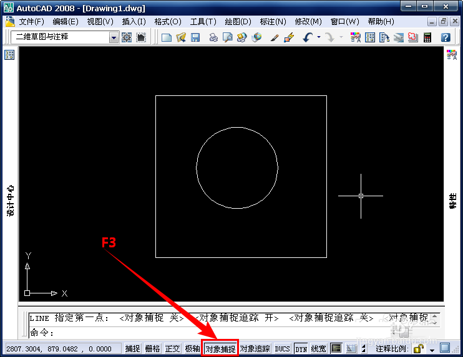Screen dimensions: 463x357
Task: Open DesignCenter icon in top toolbar
Action: pos(370,37)
